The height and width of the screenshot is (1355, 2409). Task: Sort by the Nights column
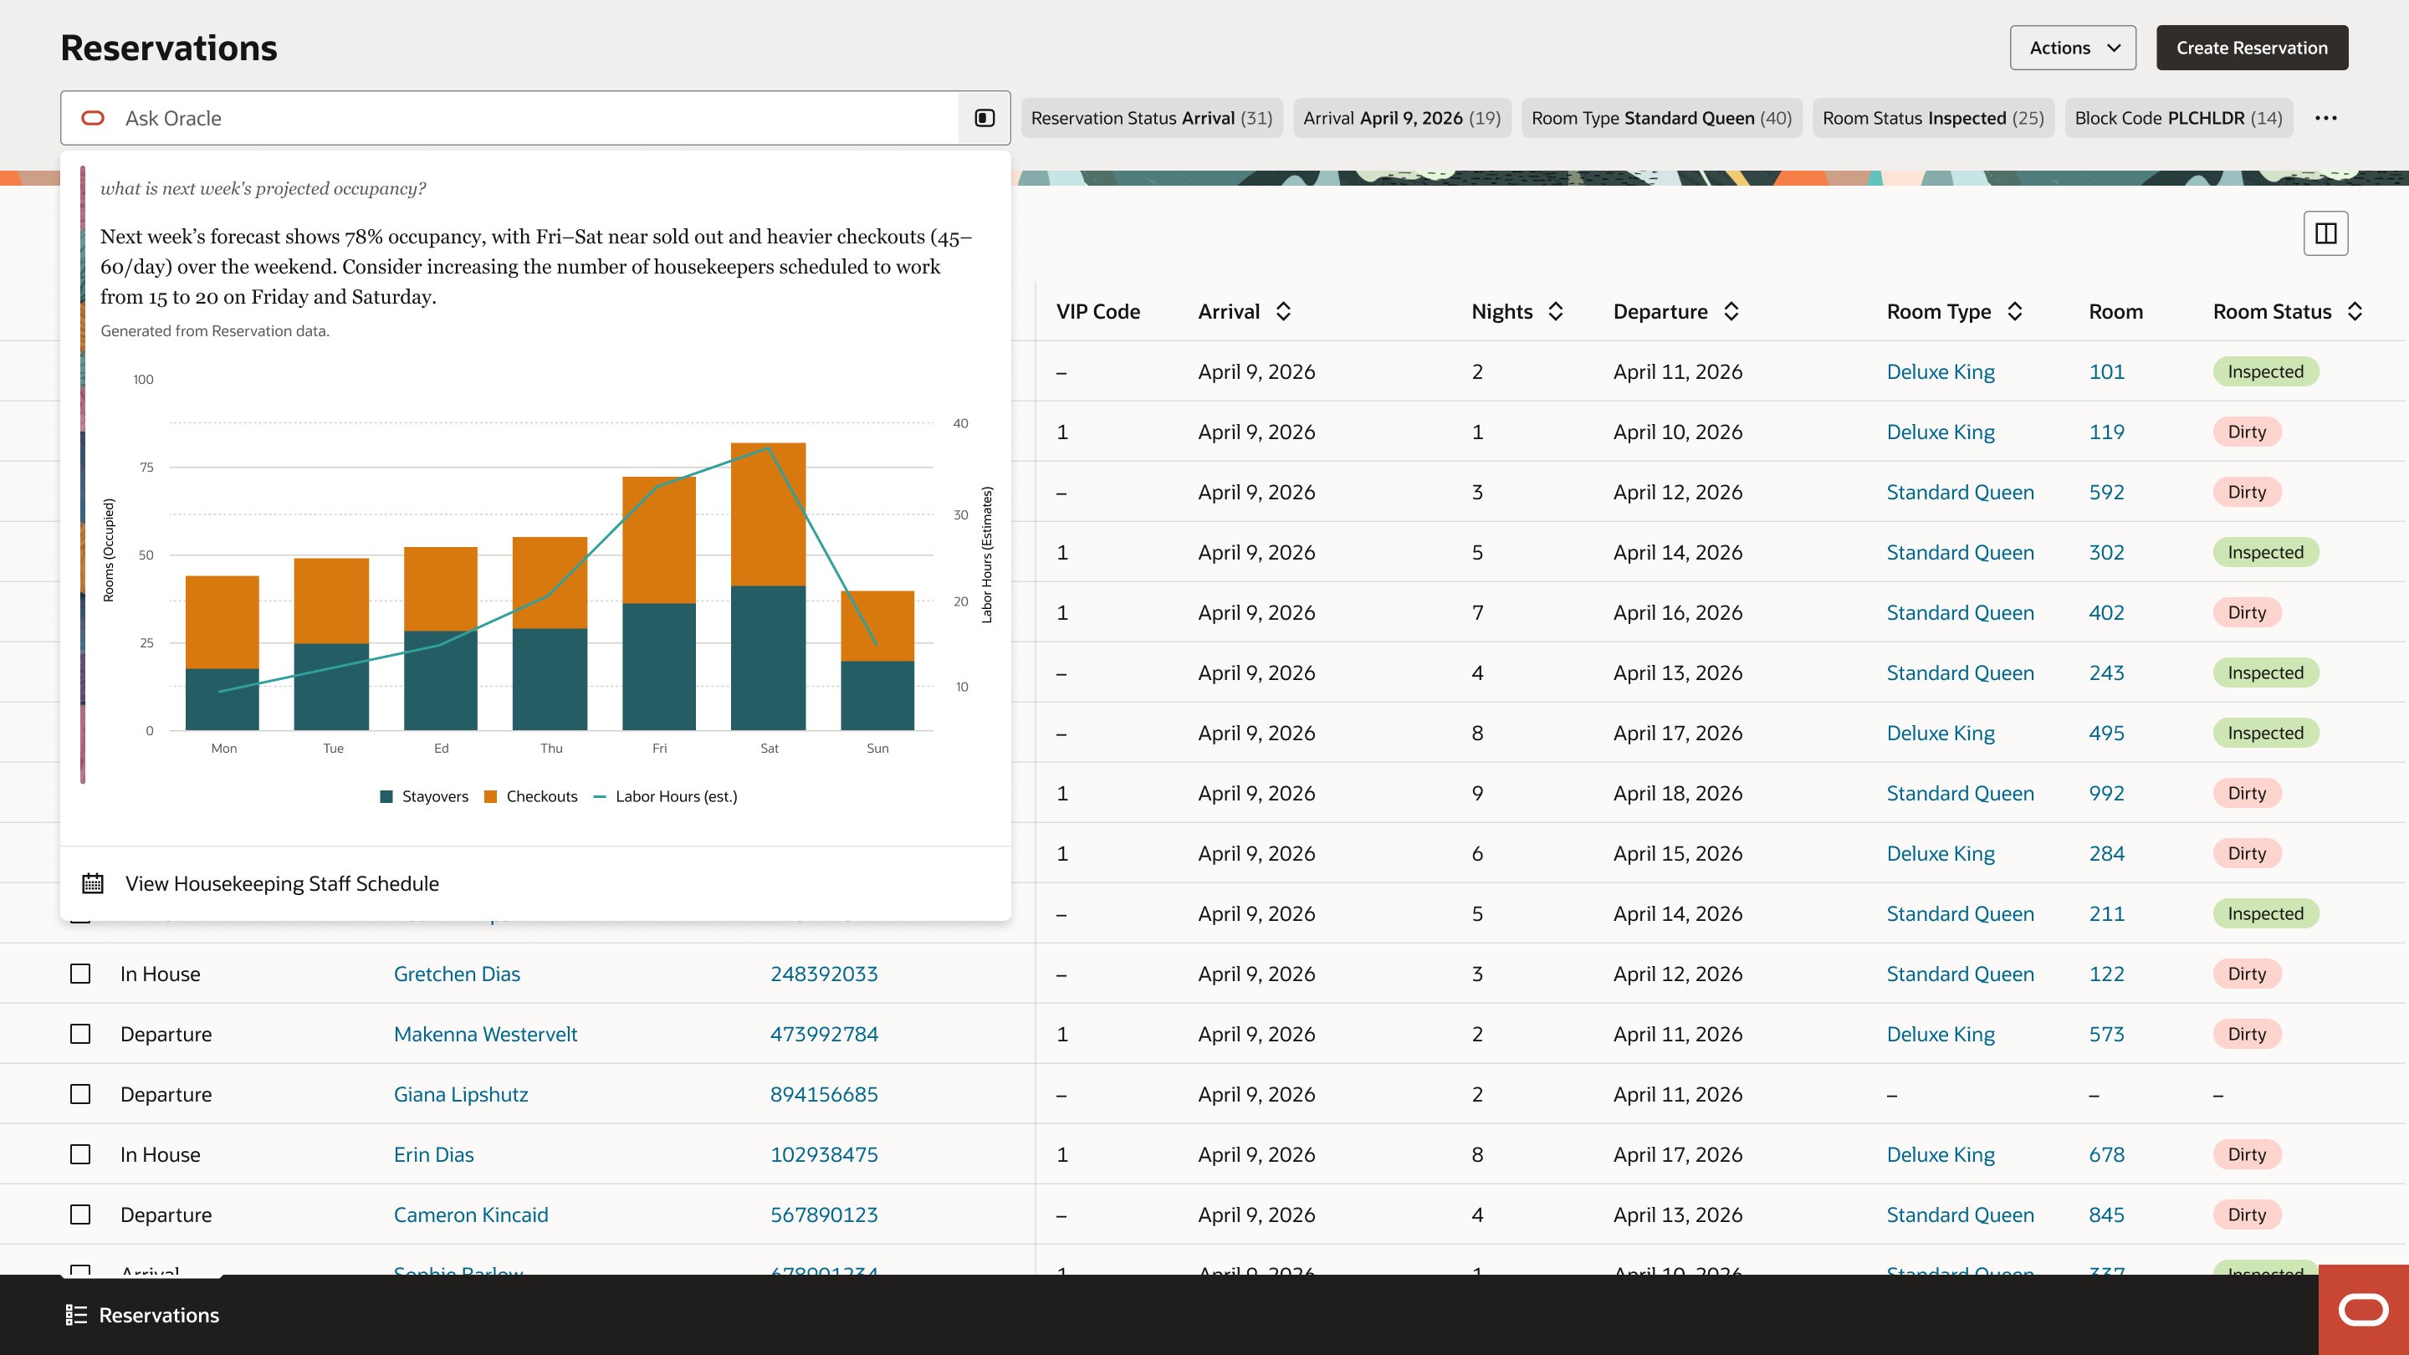[x=1555, y=311]
